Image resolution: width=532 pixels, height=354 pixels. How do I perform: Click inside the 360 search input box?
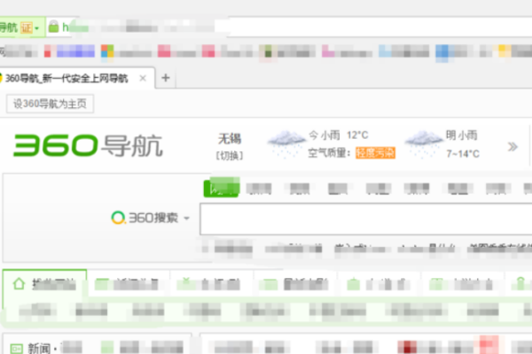(x=365, y=219)
